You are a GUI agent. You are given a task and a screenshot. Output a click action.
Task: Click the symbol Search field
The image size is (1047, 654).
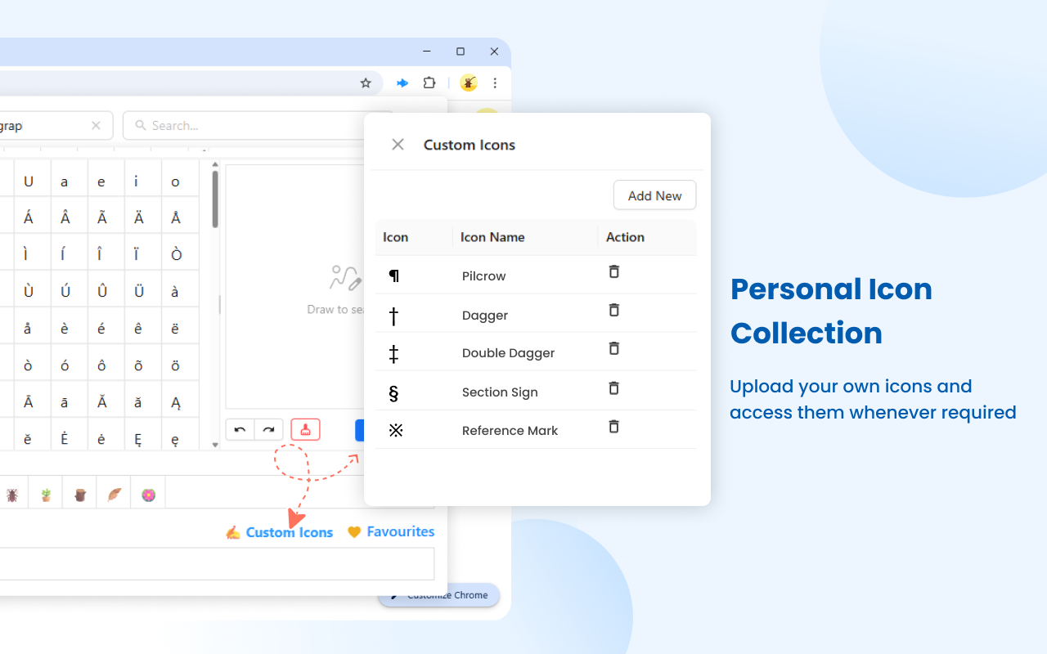258,125
